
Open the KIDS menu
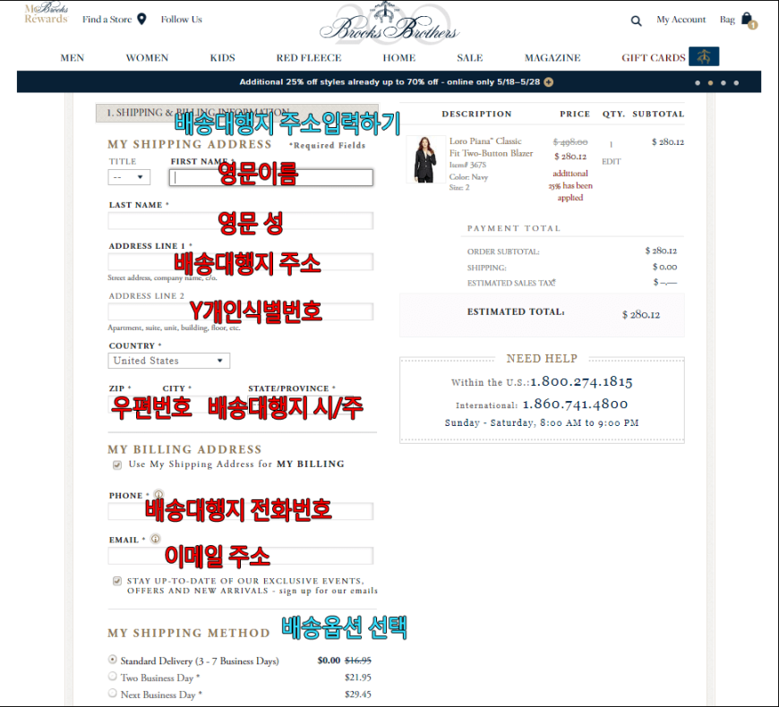tap(223, 58)
